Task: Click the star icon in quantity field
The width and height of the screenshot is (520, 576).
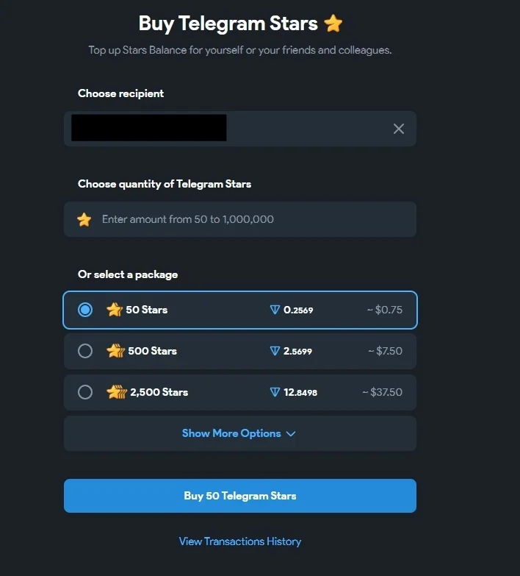Action: [84, 219]
